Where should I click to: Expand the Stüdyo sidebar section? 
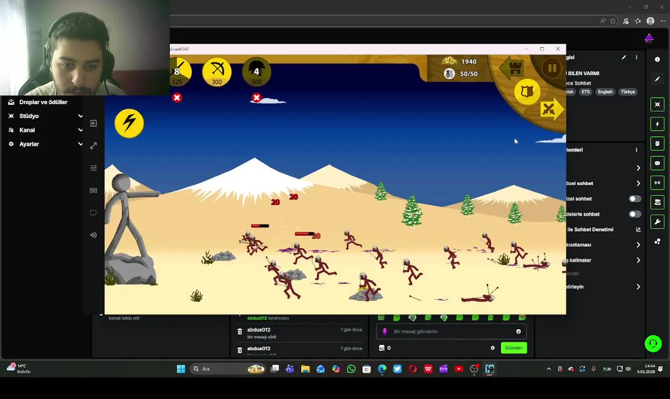pyautogui.click(x=45, y=116)
